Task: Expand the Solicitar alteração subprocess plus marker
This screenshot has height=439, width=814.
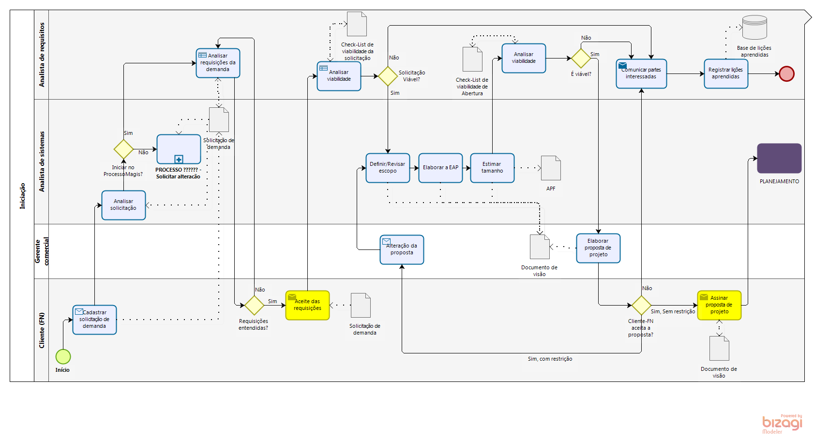Action: (x=179, y=159)
